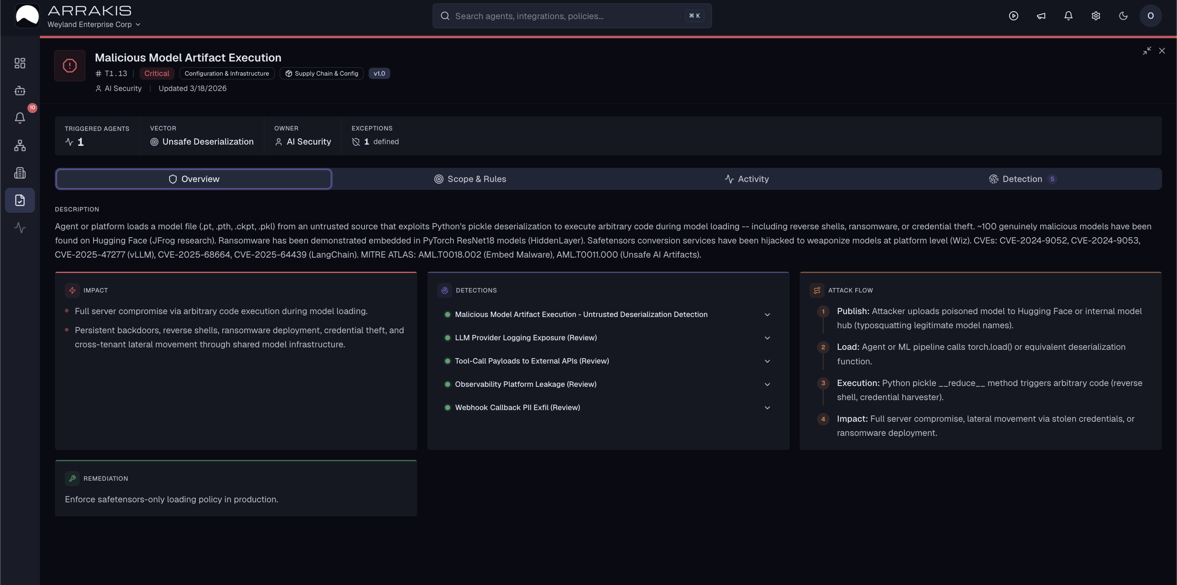Collapse the detail panel with minimize arrows
The width and height of the screenshot is (1177, 585).
point(1147,51)
